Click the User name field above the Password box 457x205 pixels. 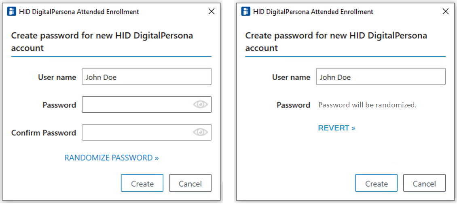pos(146,77)
